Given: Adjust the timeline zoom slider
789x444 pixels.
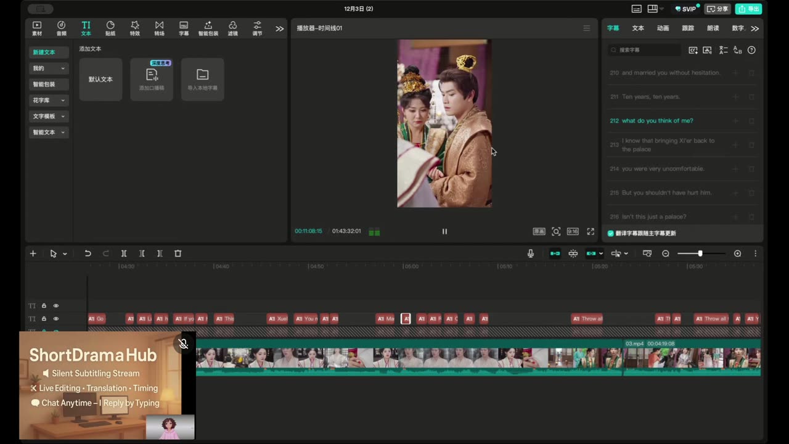Looking at the screenshot, I should (x=700, y=253).
